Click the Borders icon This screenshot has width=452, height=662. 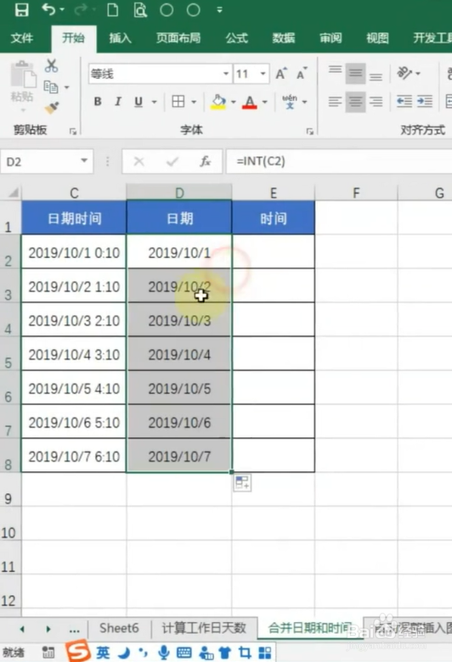(178, 101)
